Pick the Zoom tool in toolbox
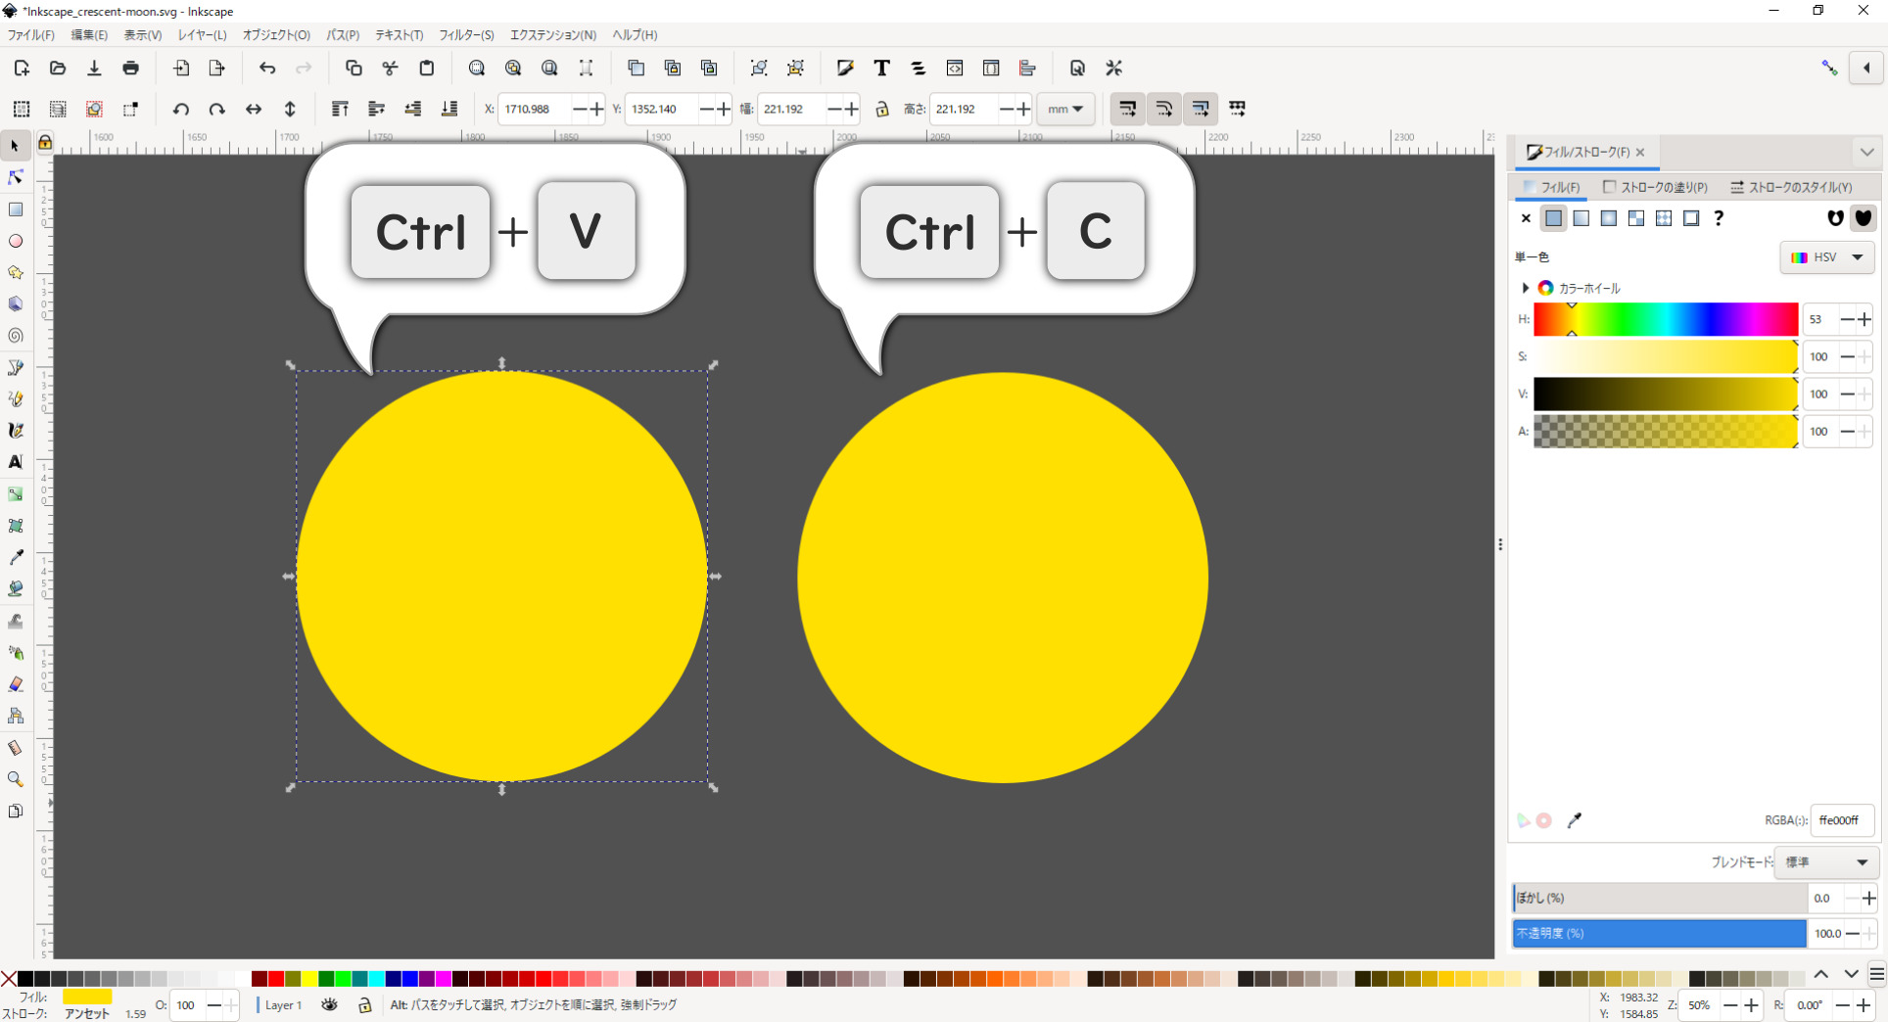Viewport: 1888px width, 1022px height. point(16,779)
